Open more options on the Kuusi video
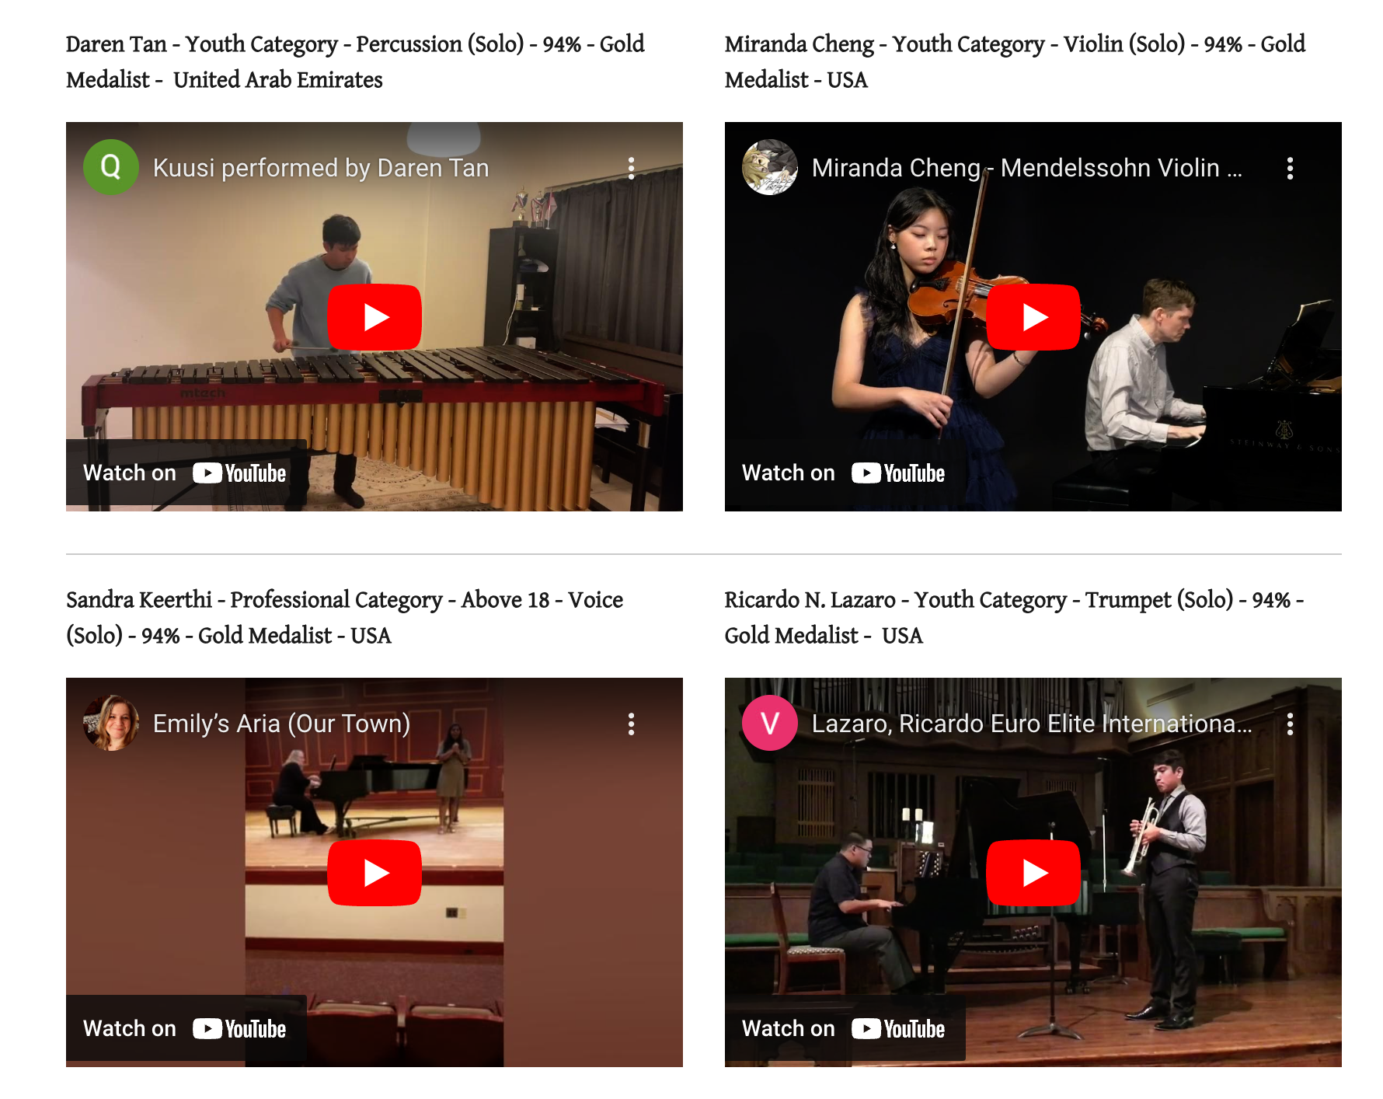Viewport: 1383px width, 1099px height. point(631,168)
